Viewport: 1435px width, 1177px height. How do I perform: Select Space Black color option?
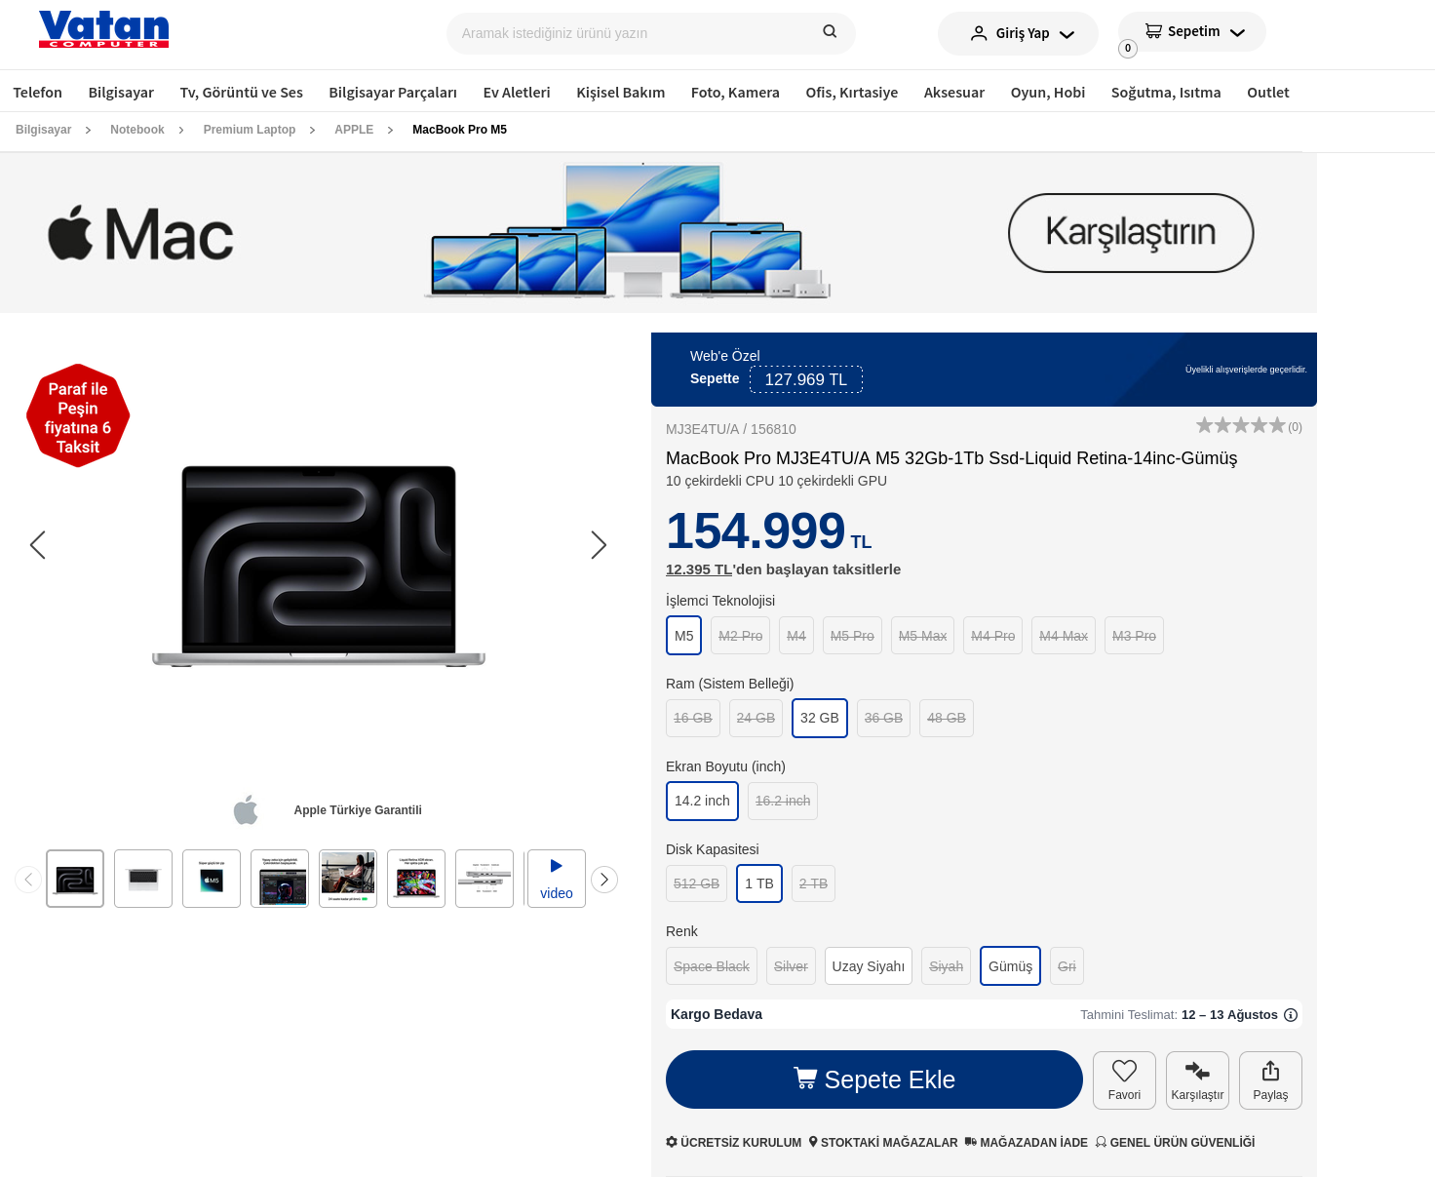point(712,966)
